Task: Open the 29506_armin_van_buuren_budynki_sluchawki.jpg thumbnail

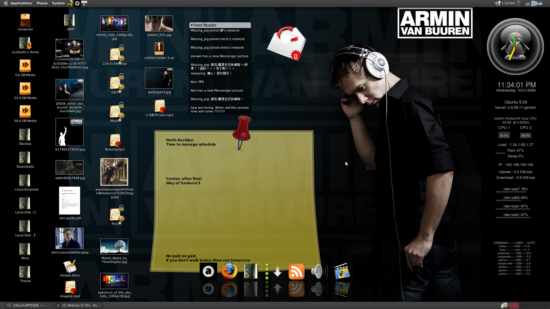Action: (x=70, y=90)
